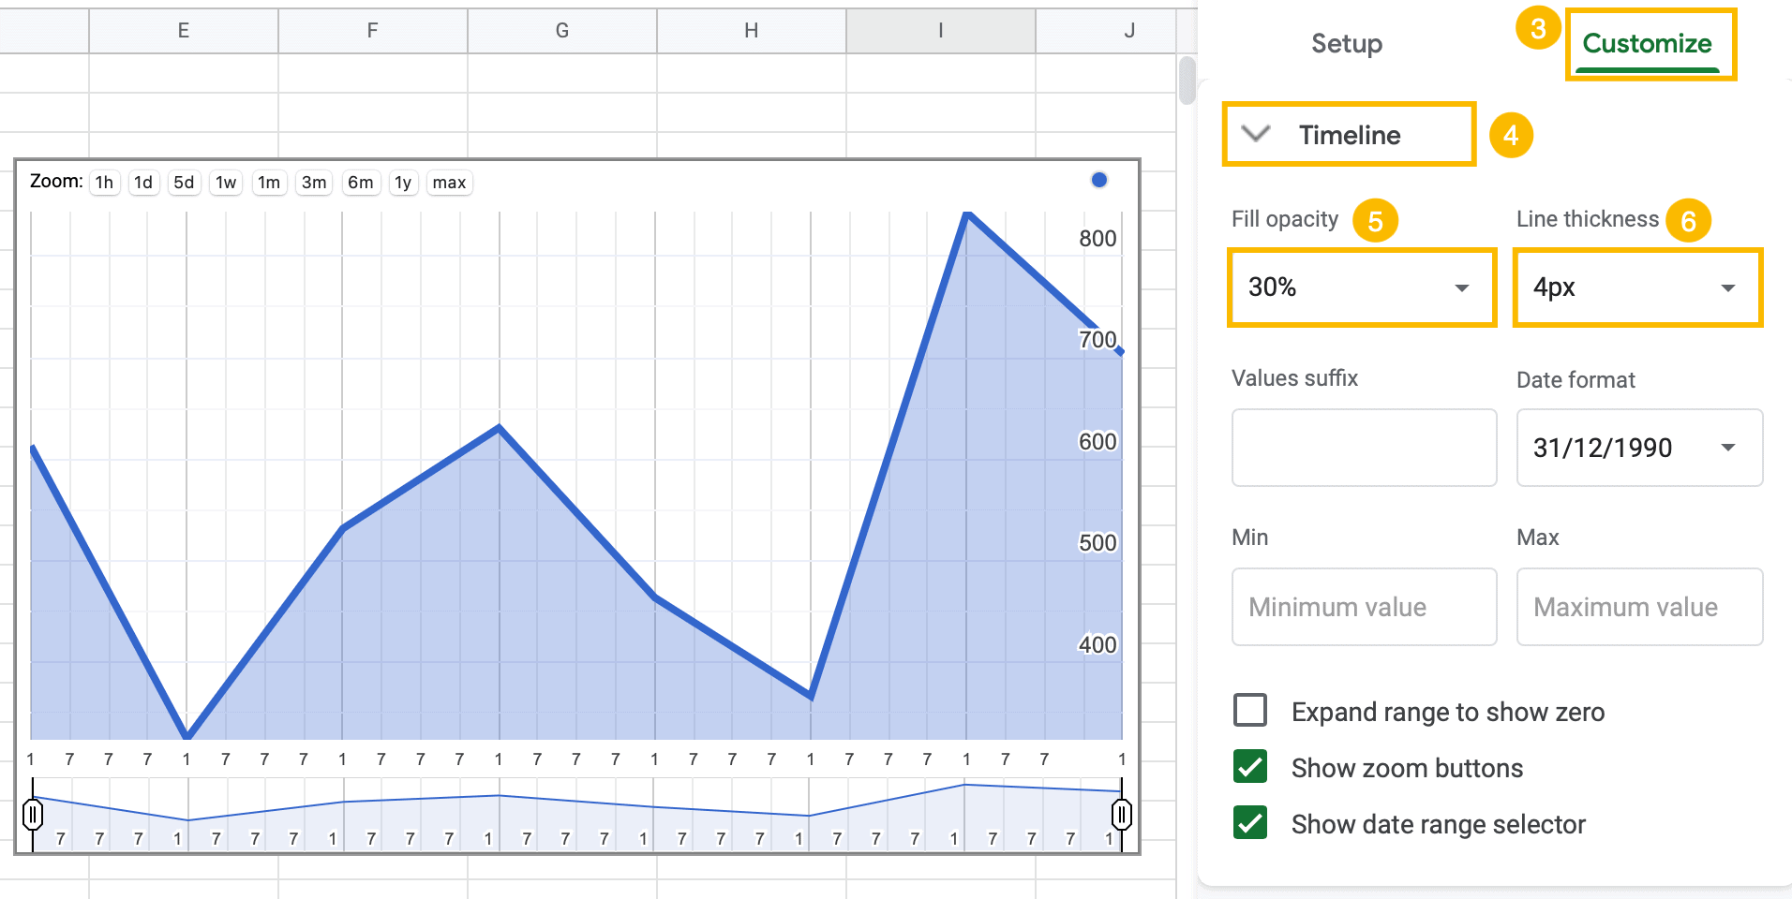
Task: Uncheck Show zoom buttons
Action: click(x=1249, y=767)
